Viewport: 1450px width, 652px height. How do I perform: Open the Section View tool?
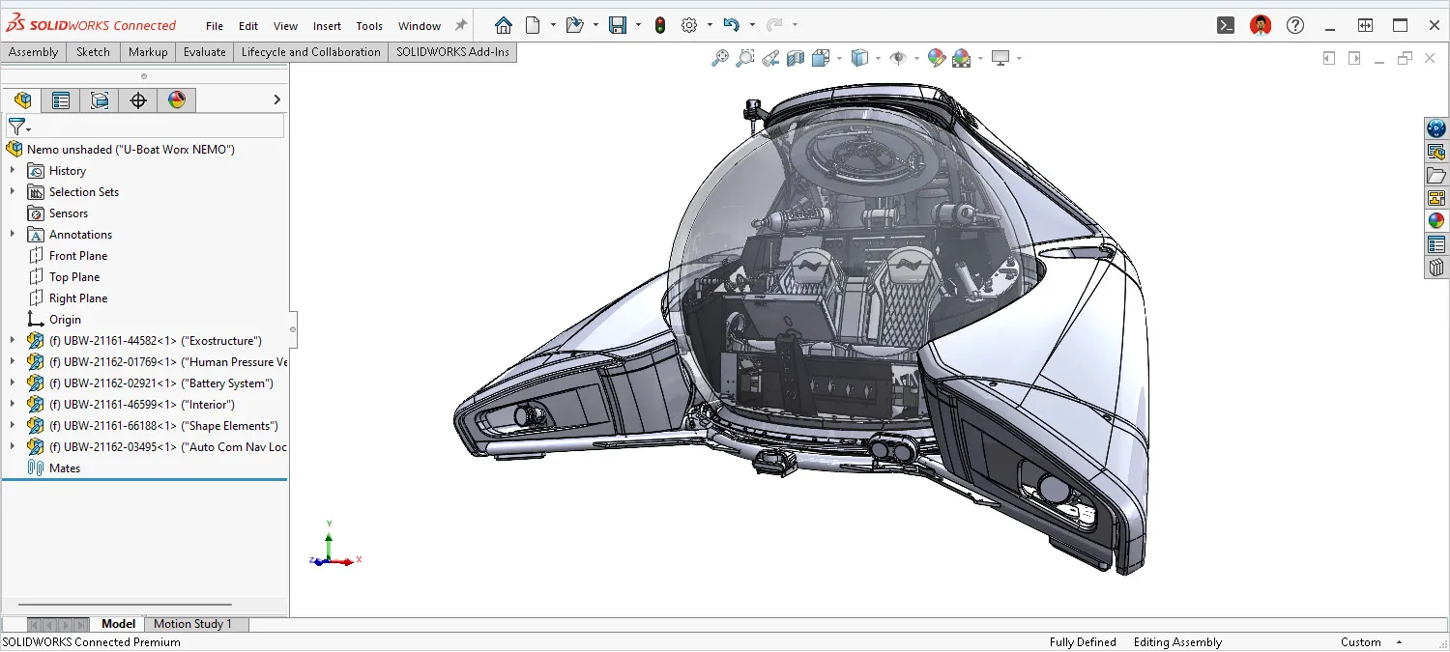coord(796,57)
